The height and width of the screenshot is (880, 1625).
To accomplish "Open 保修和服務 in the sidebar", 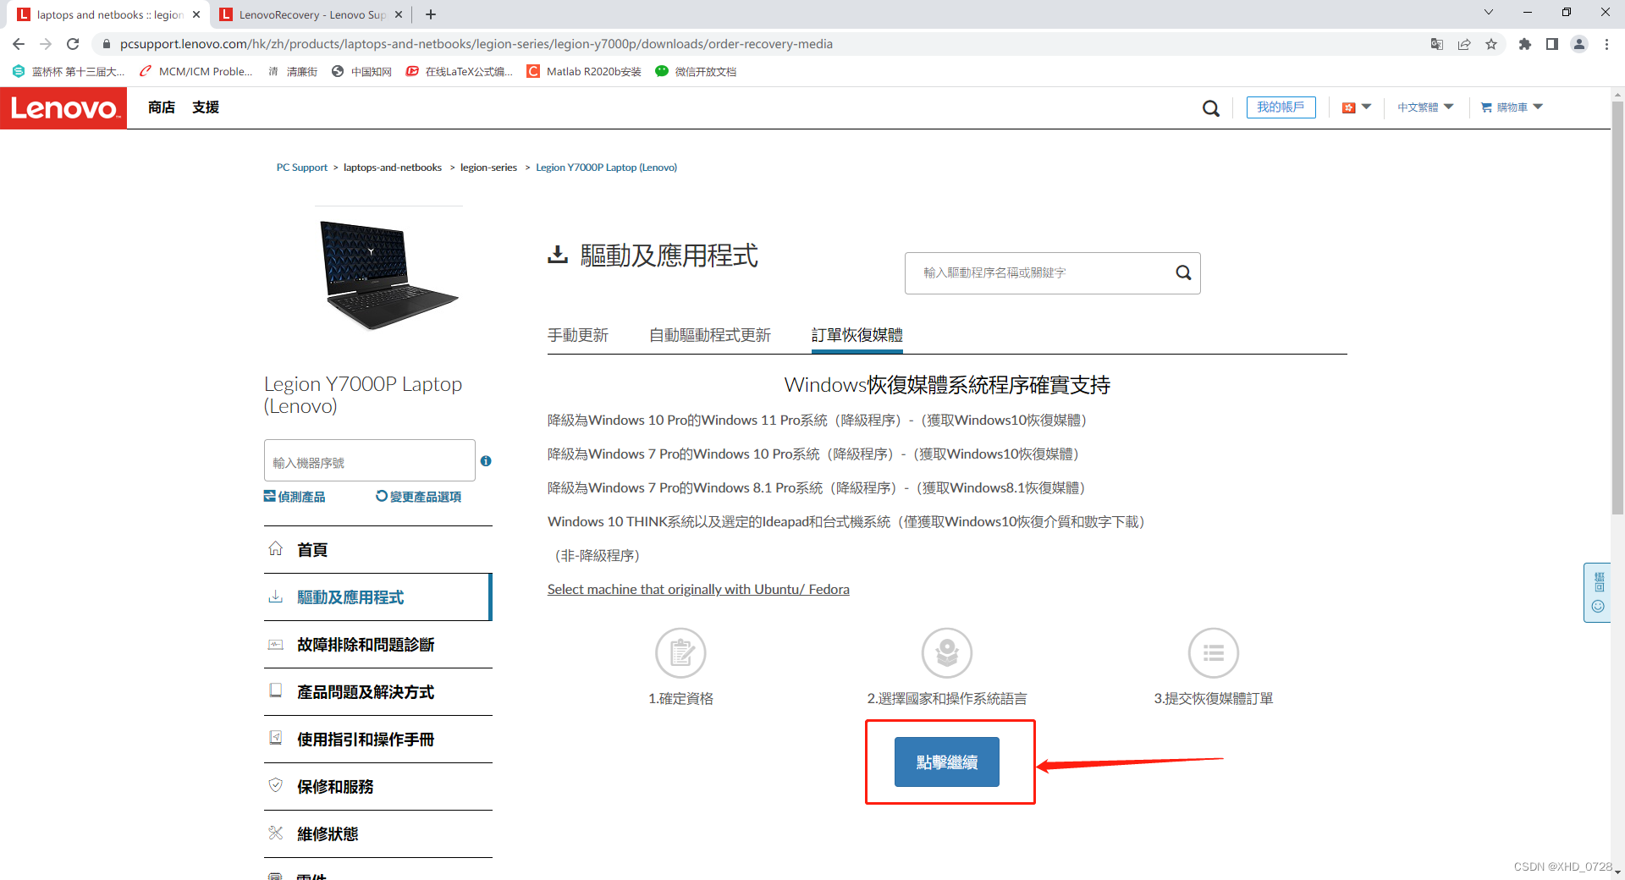I will click(378, 787).
